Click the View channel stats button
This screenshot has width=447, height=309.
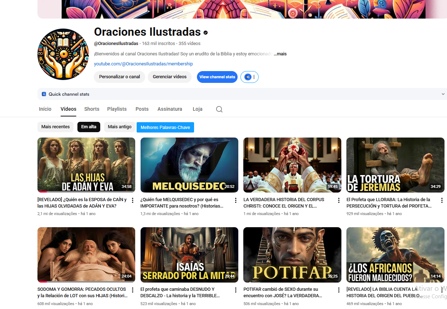[217, 77]
